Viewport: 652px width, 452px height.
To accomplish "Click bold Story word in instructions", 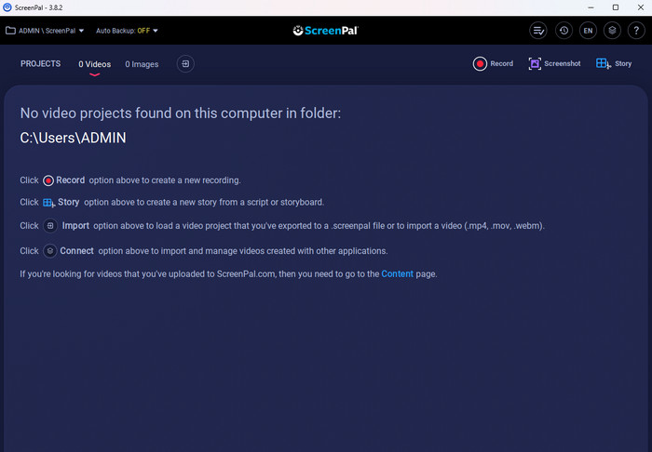I will (x=68, y=202).
